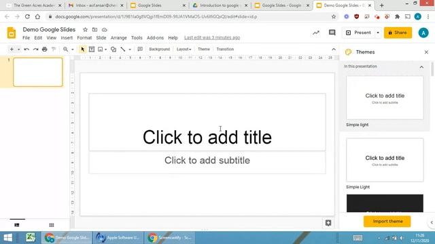
Task: Close the Themes panel
Action: (x=426, y=52)
